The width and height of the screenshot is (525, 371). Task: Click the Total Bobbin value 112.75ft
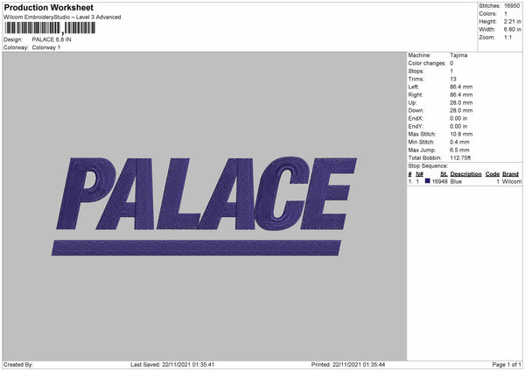[460, 158]
